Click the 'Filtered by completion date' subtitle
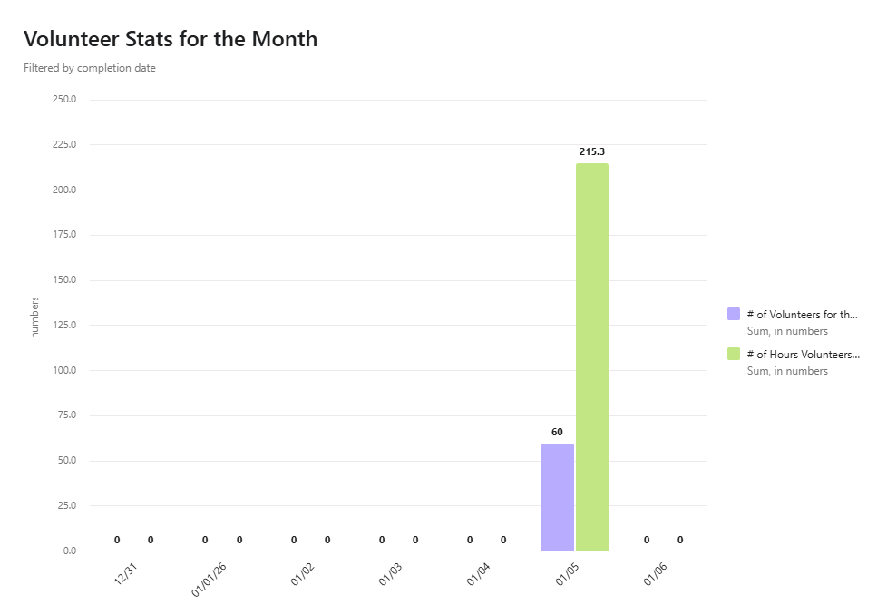The height and width of the screenshot is (605, 887). [x=90, y=68]
